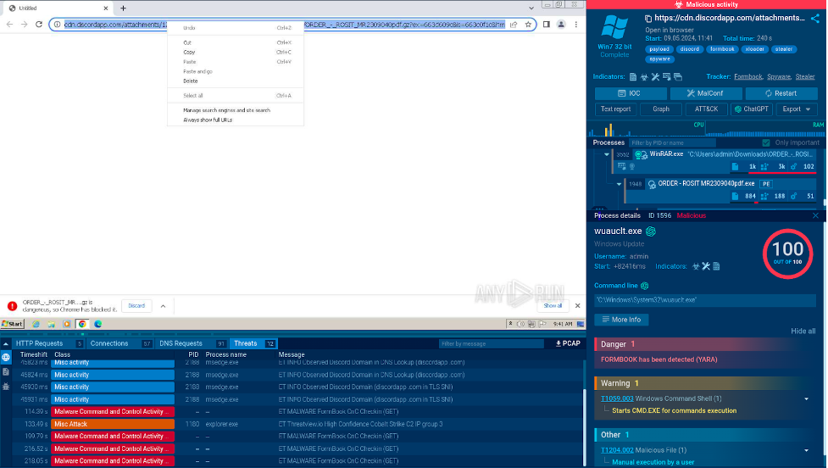
Task: Click the ChatGPT button
Action: pos(752,109)
